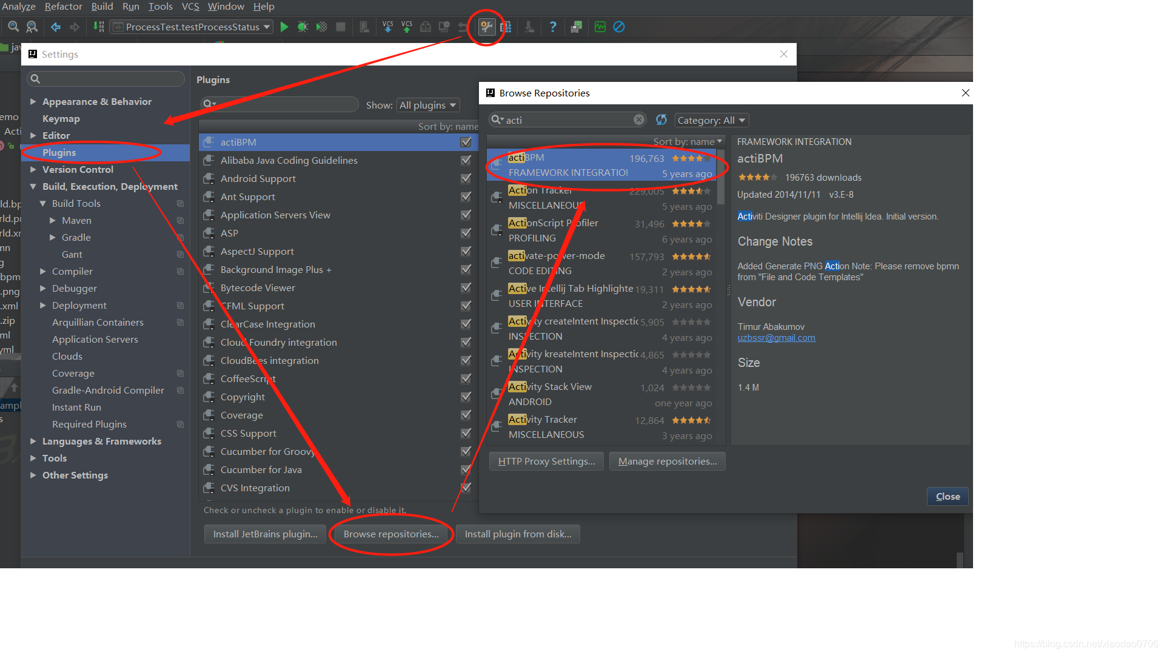1164x655 pixels.
Task: Click VCS update project icon (blue arrow)
Action: click(x=388, y=27)
